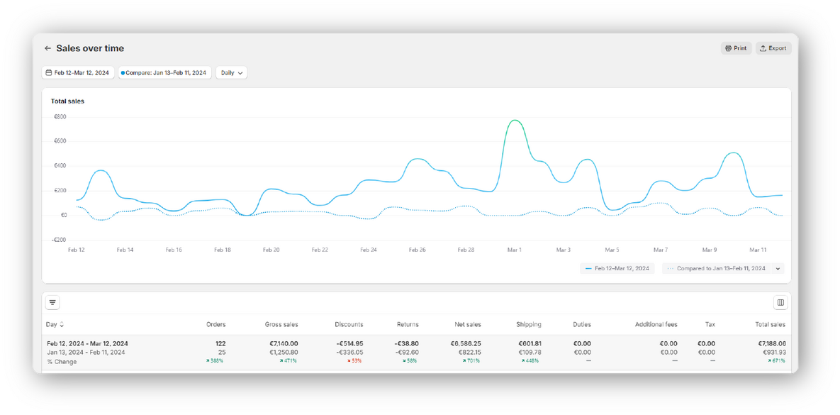This screenshot has width=840, height=415.
Task: Click the back arrow next to Sales over time
Action: coord(47,48)
